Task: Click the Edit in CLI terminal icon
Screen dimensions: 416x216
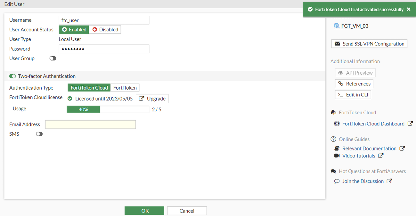Action: pos(340,94)
